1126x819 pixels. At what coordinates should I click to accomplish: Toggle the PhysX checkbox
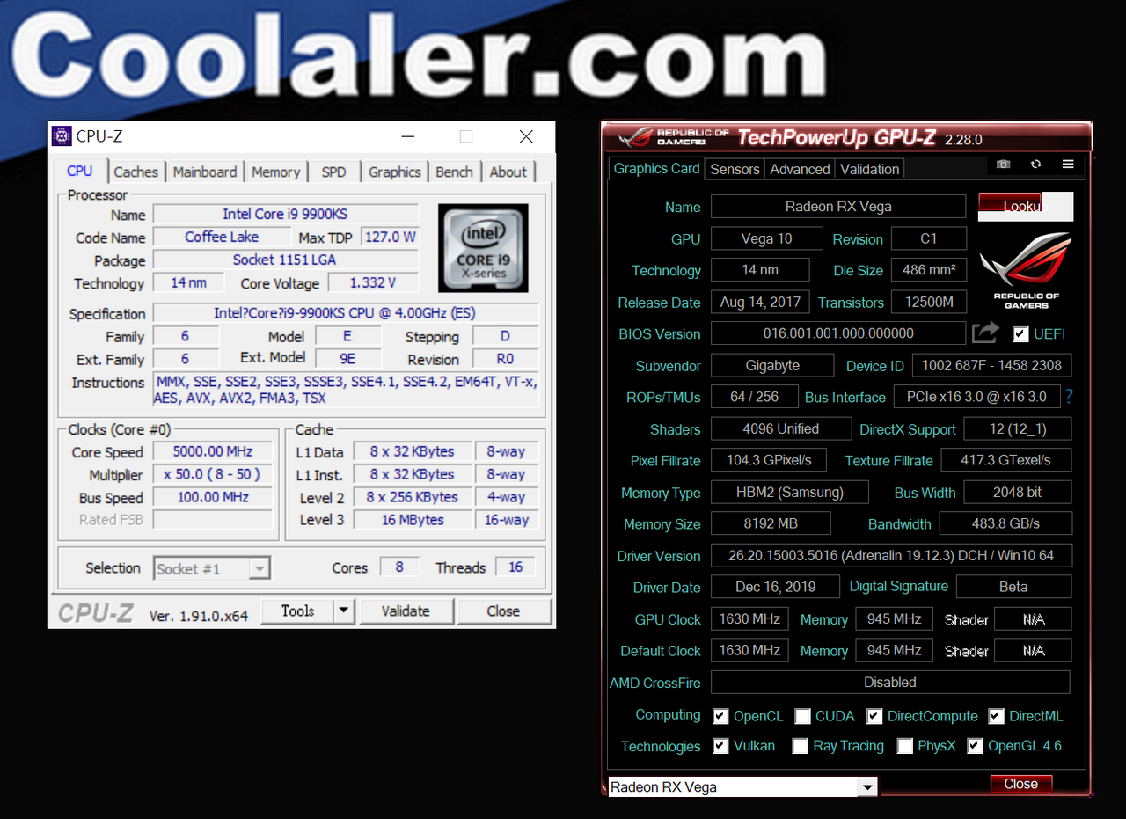pyautogui.click(x=904, y=746)
